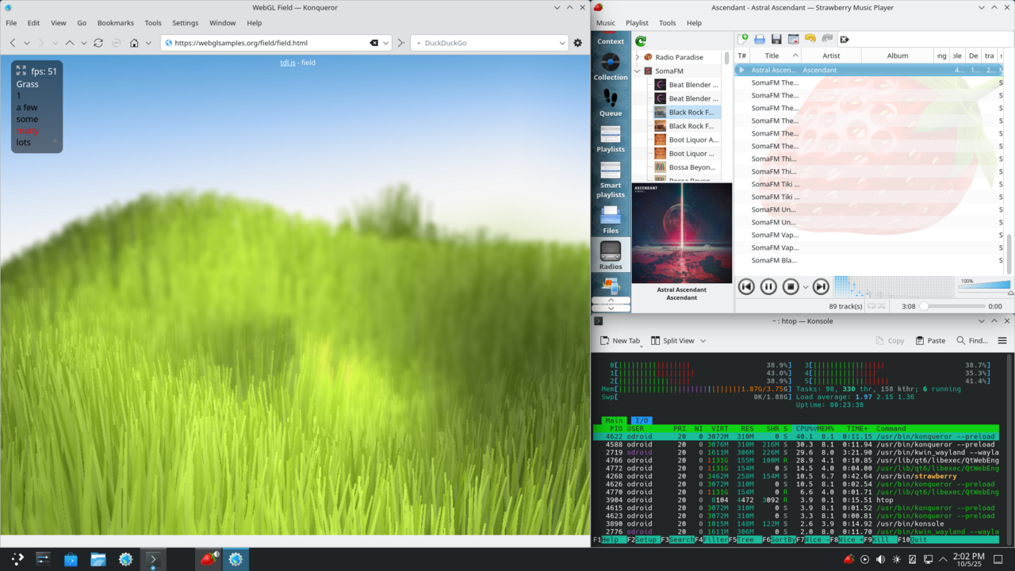1015x571 pixels.
Task: Select the 'lots' grass option
Action: click(x=24, y=143)
